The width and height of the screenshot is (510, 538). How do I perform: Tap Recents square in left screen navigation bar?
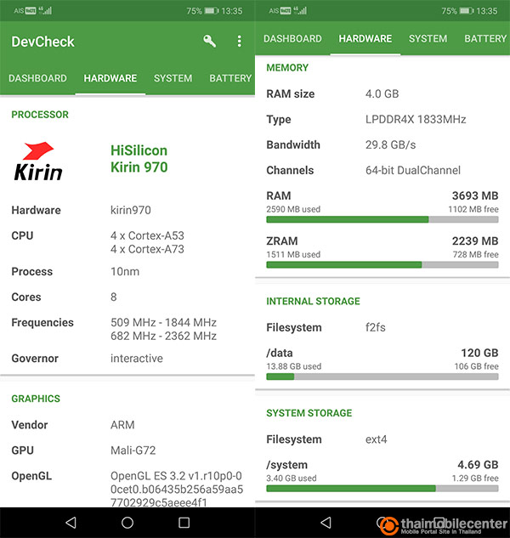point(184,523)
